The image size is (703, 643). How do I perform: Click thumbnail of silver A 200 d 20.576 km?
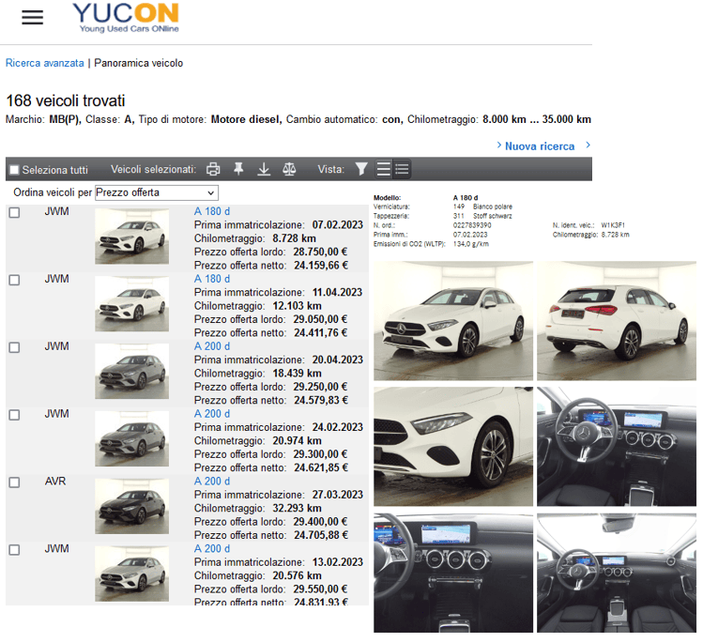(131, 574)
